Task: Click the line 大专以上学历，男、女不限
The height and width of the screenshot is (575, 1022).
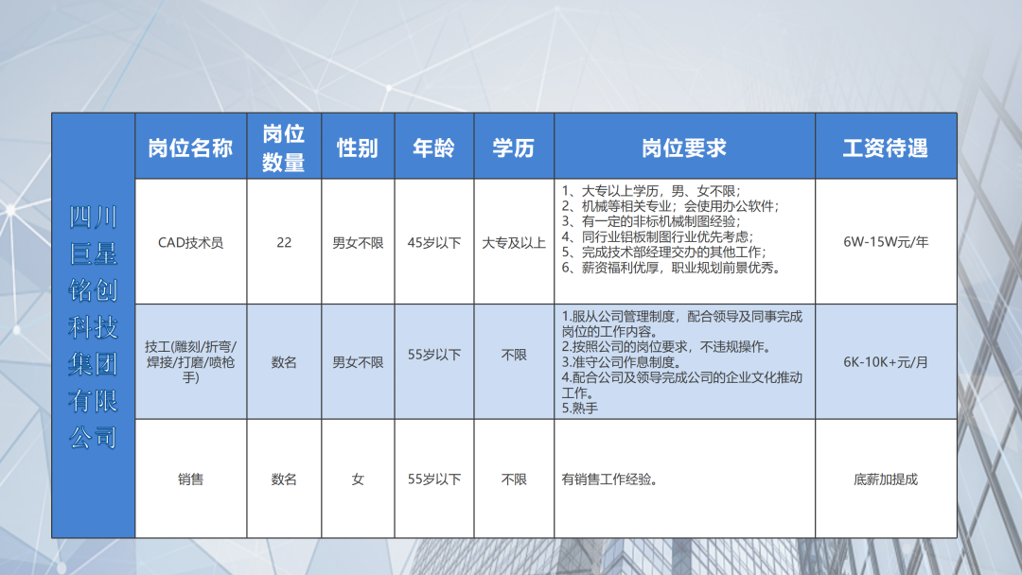Action: [x=651, y=191]
